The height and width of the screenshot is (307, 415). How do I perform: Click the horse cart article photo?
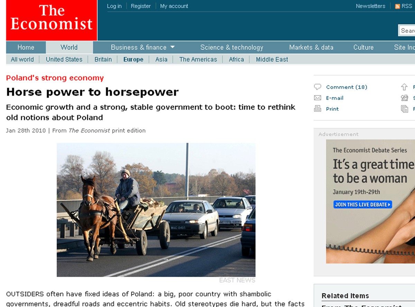coord(156,210)
